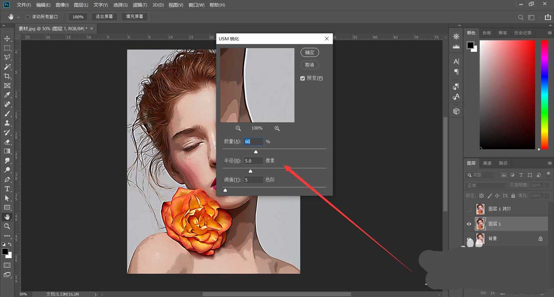Screen dimensions: 554x297
Task: Expand the Hand tool preset picker
Action: point(18,17)
